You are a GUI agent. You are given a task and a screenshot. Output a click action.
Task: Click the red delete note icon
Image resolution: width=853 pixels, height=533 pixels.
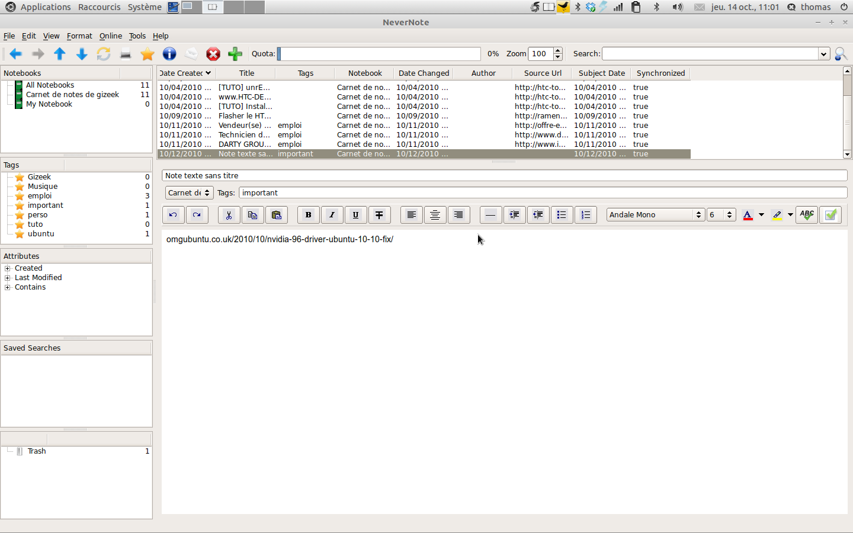tap(213, 54)
